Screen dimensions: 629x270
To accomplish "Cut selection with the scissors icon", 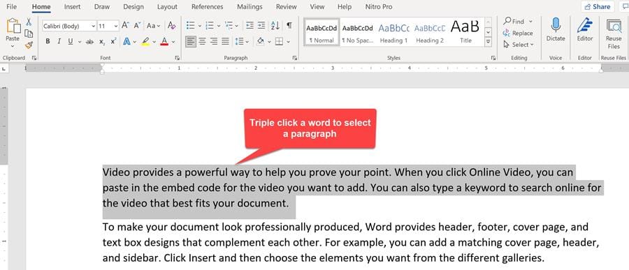I will (x=29, y=22).
